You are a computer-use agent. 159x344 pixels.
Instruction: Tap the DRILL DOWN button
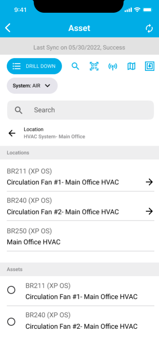coord(34,66)
